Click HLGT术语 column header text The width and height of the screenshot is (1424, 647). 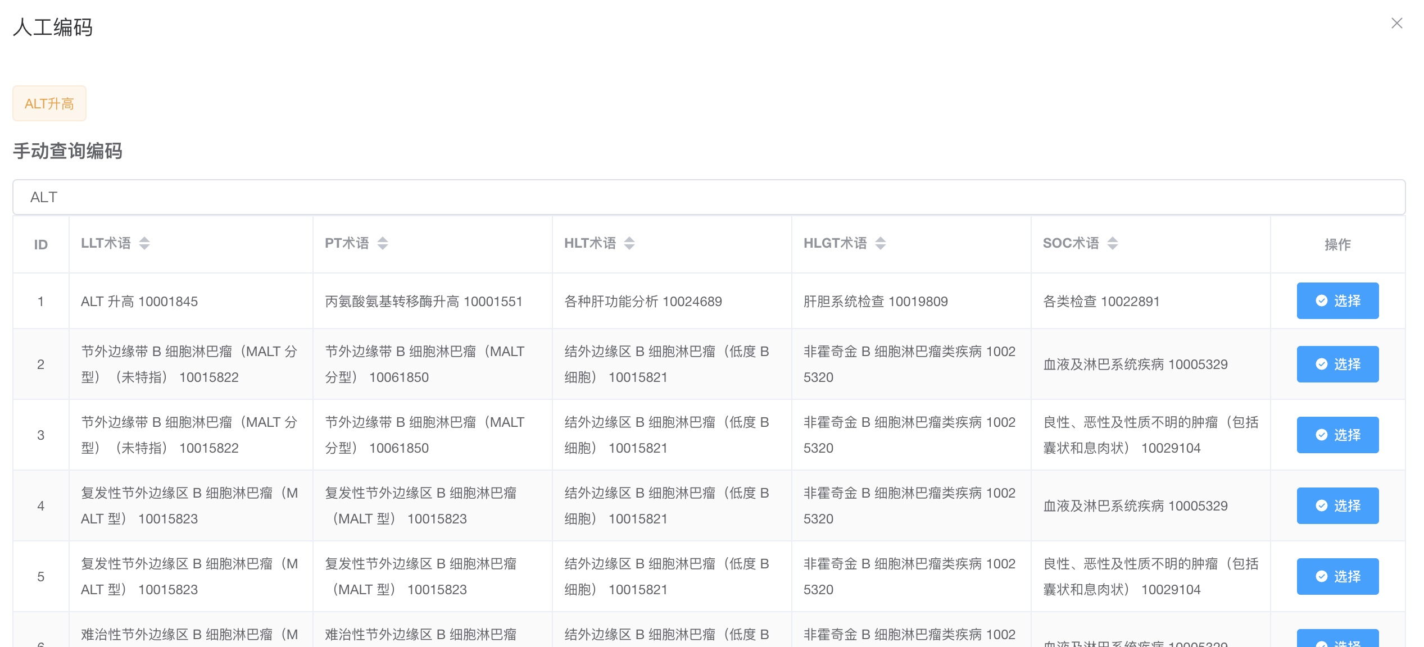(835, 243)
